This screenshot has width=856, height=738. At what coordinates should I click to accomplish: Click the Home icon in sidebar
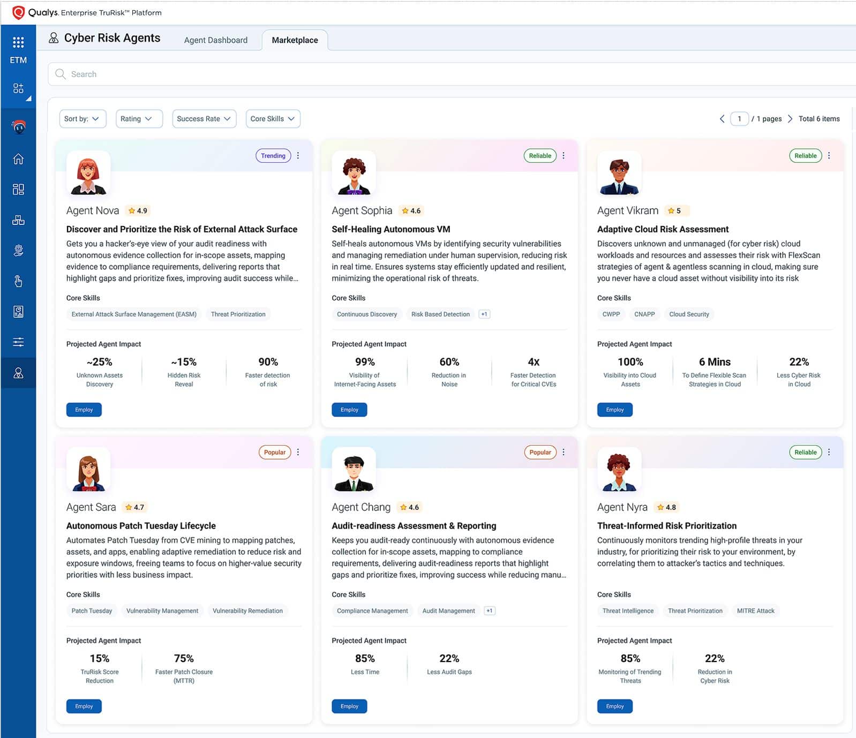click(18, 159)
